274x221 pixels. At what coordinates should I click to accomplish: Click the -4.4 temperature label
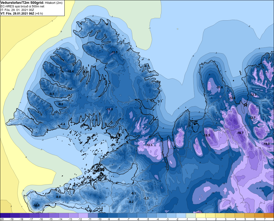pos(62,124)
